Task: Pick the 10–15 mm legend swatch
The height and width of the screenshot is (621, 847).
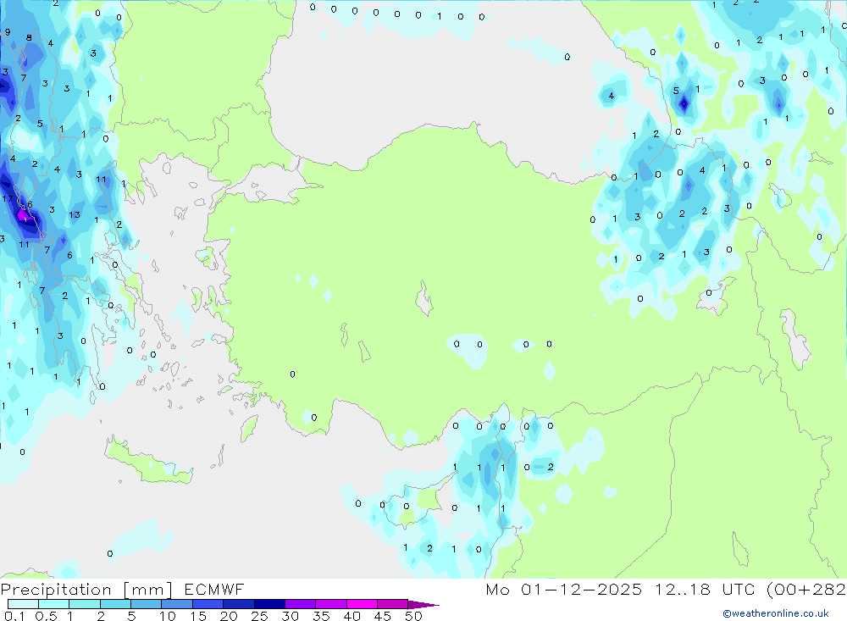Action: pyautogui.click(x=177, y=604)
